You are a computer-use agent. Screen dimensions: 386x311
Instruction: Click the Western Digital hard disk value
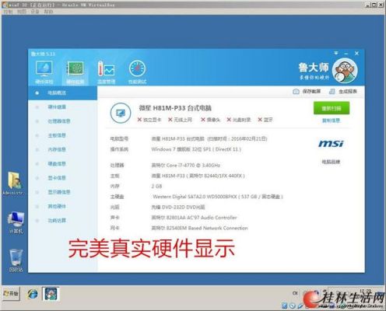pos(218,197)
